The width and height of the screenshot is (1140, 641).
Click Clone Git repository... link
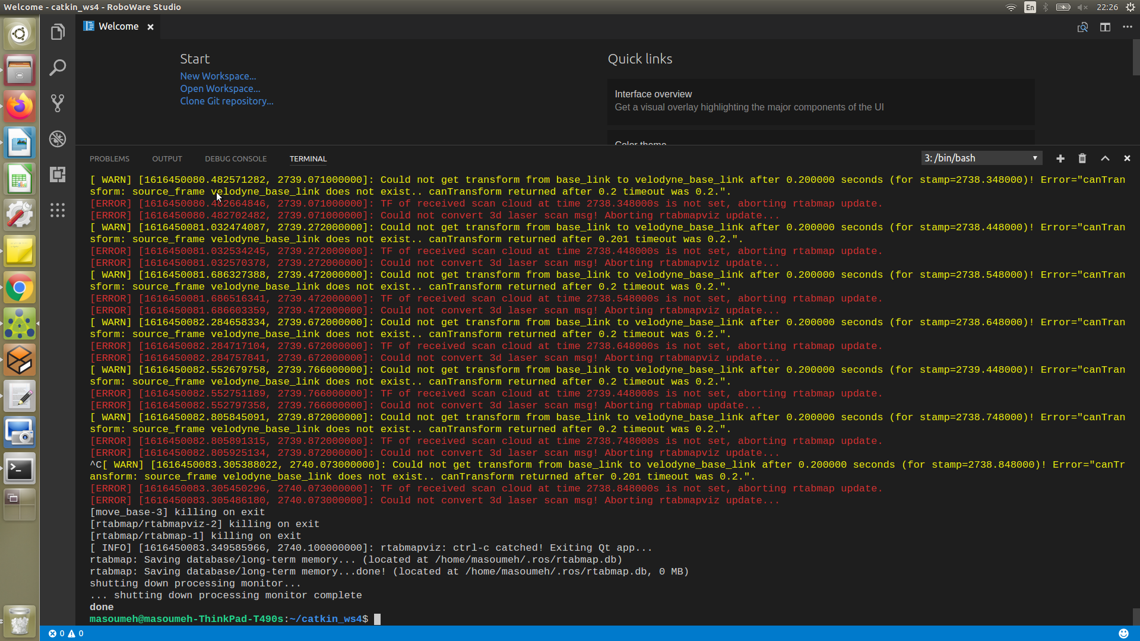click(227, 101)
